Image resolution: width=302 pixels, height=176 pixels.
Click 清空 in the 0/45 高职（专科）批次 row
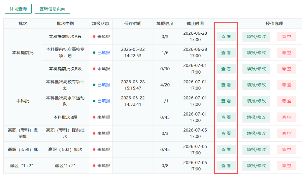pos(286,149)
